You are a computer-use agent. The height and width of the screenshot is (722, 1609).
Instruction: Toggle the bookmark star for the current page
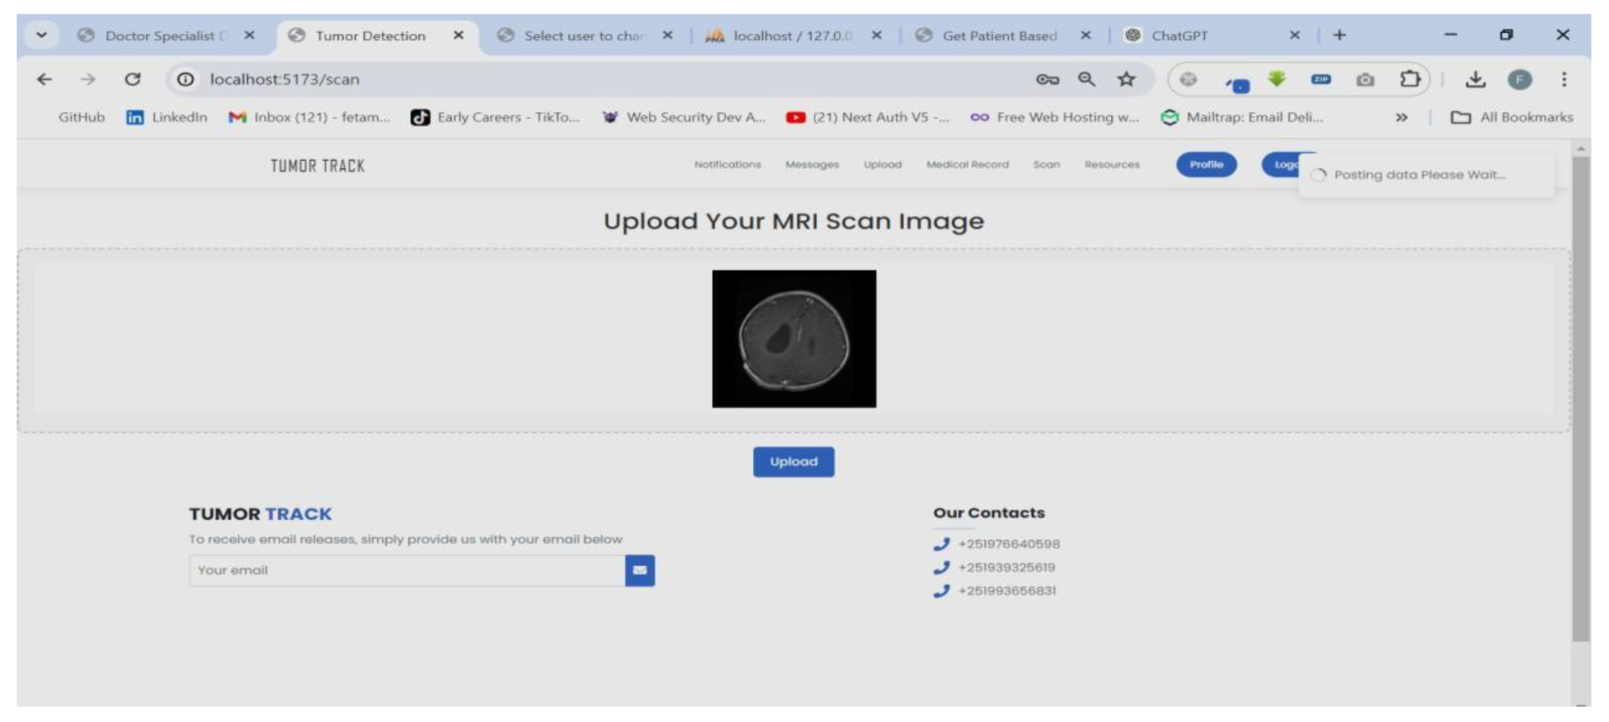point(1126,79)
